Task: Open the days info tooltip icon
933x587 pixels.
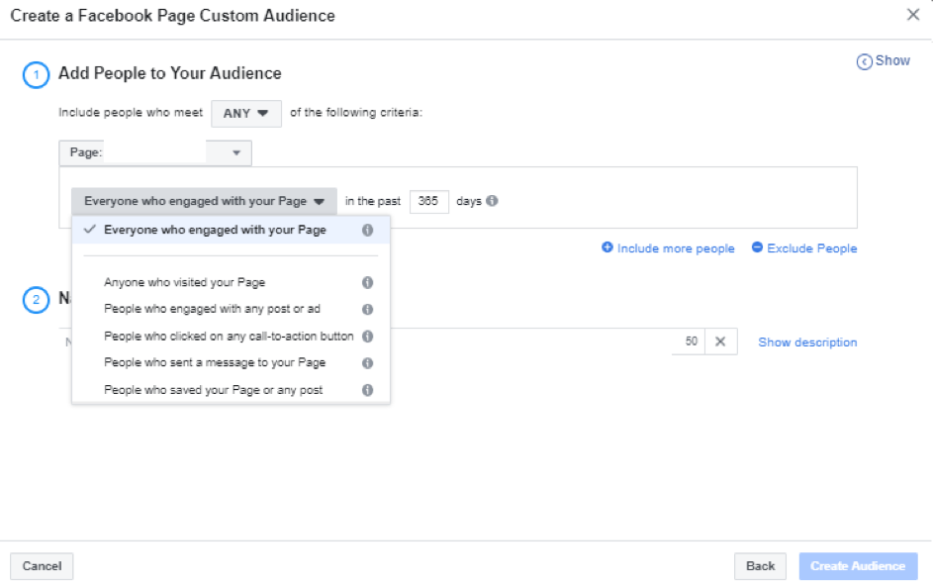Action: click(492, 201)
